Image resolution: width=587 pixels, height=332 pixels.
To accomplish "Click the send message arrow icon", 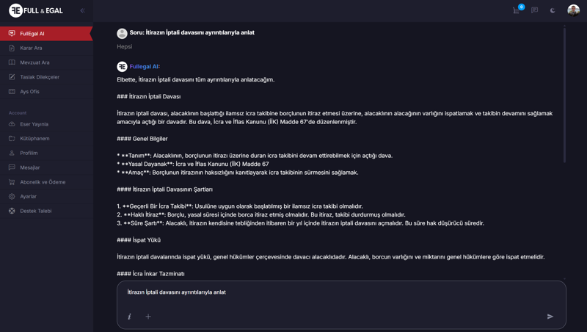I will pyautogui.click(x=550, y=317).
